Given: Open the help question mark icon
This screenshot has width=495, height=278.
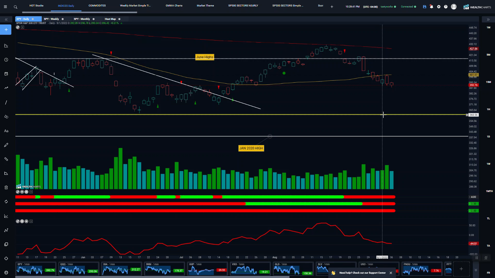Looking at the screenshot, I should (x=445, y=7).
